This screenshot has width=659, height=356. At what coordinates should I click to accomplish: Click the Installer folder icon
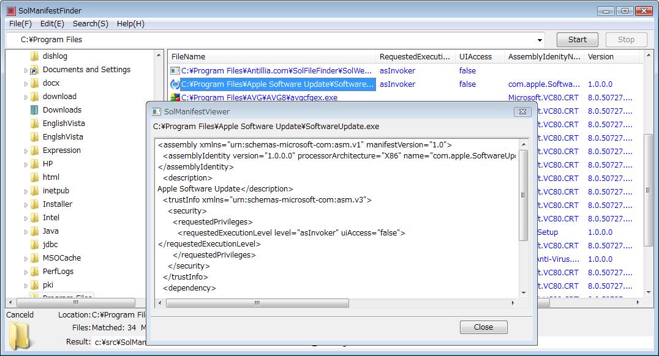[x=34, y=204]
